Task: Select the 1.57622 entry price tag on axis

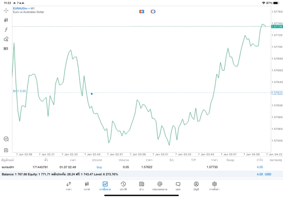Action: pyautogui.click(x=277, y=93)
